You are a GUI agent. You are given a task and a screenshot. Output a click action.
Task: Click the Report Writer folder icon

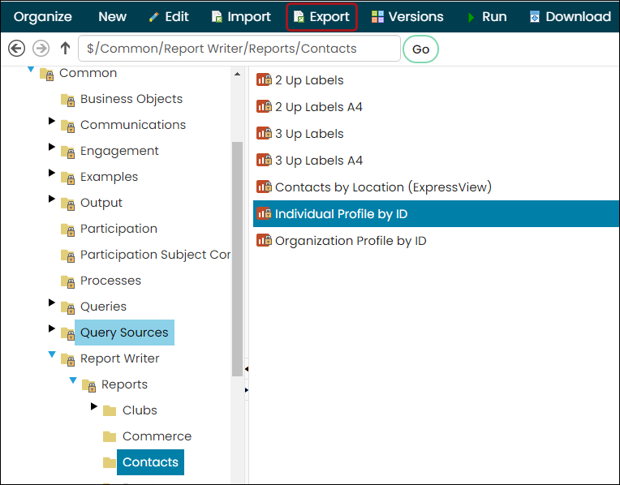[x=68, y=360]
